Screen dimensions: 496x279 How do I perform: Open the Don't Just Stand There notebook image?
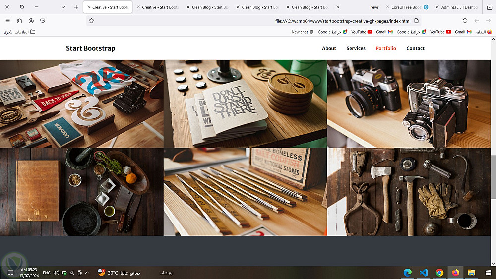pyautogui.click(x=245, y=104)
